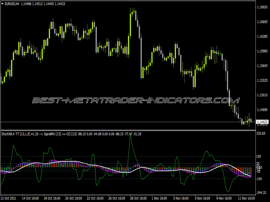Screen dimensions: 270x202
Task: Click the 9 Nov 16:00 time label
Action: coord(224,198)
